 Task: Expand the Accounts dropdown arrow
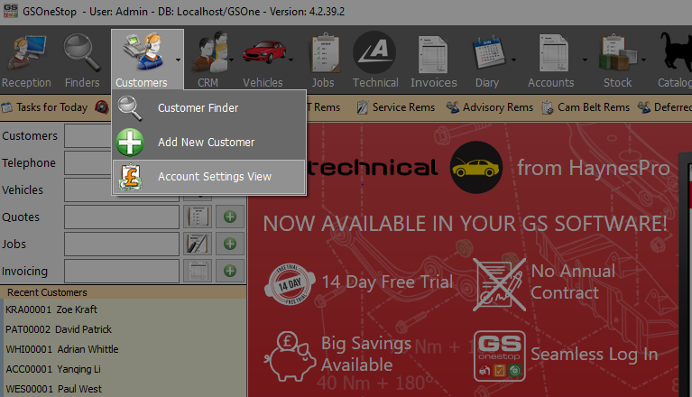585,60
